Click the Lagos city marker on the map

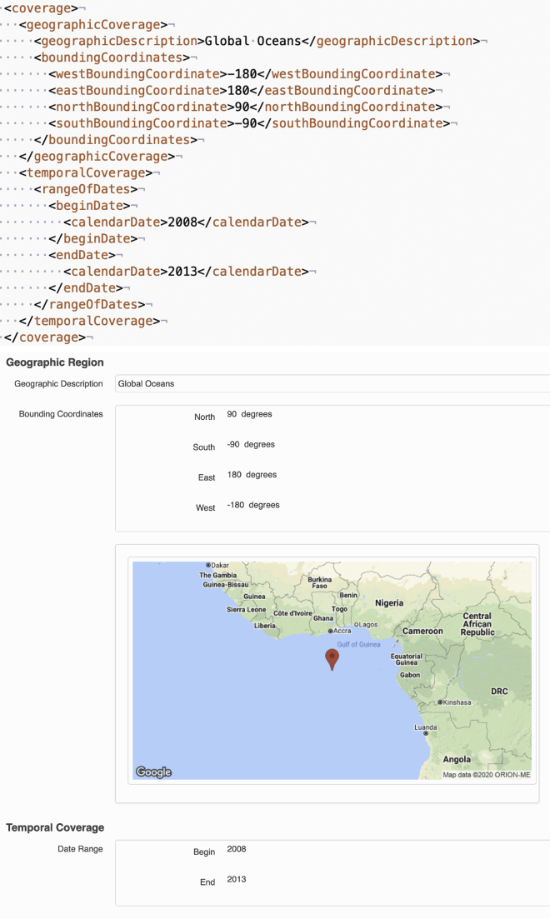[356, 624]
